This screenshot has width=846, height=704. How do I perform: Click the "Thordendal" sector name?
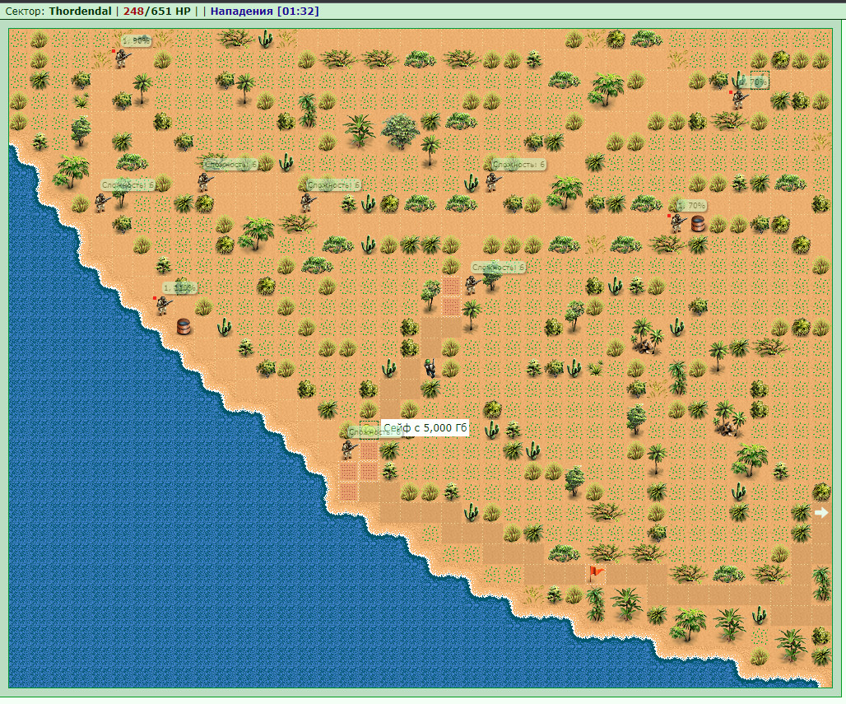click(x=80, y=11)
